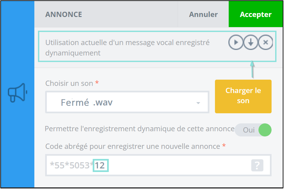Open the Fermé .wav sound selector
284x189 pixels.
[127, 102]
